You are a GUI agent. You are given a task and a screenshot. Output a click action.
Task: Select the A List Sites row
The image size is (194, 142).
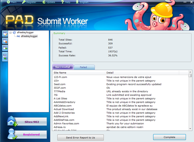tap(120, 99)
